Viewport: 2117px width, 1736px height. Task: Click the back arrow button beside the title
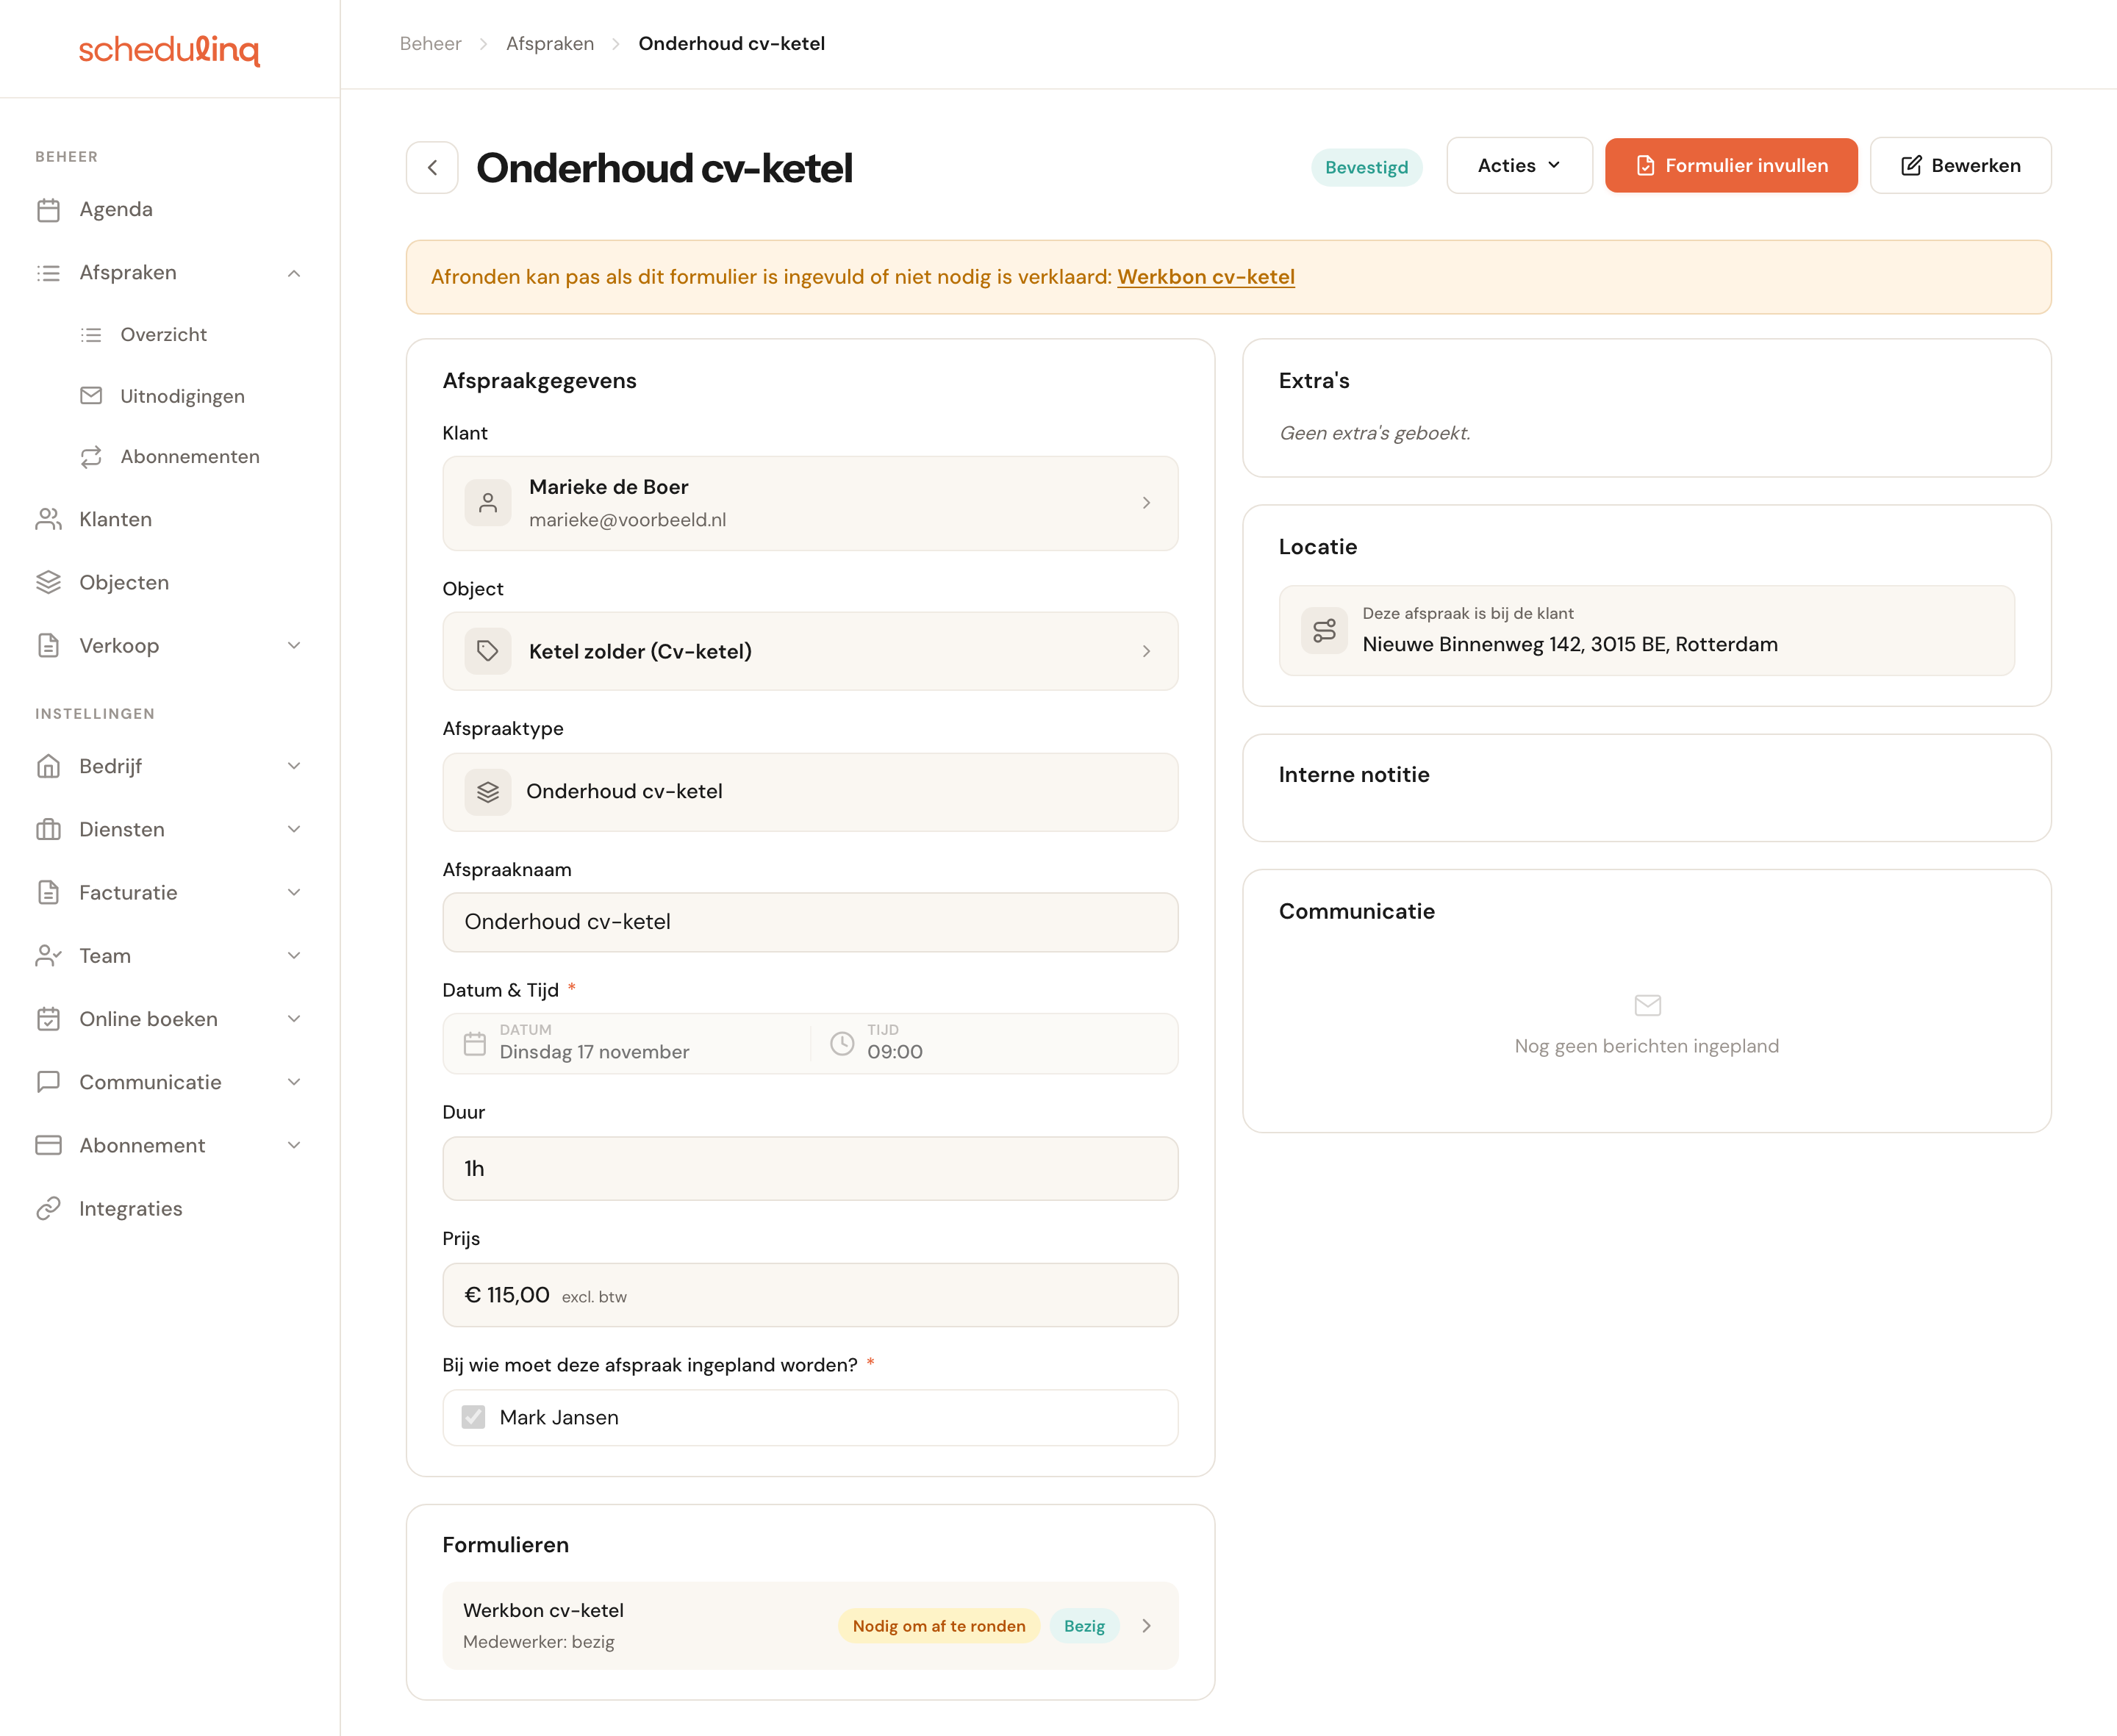click(432, 167)
